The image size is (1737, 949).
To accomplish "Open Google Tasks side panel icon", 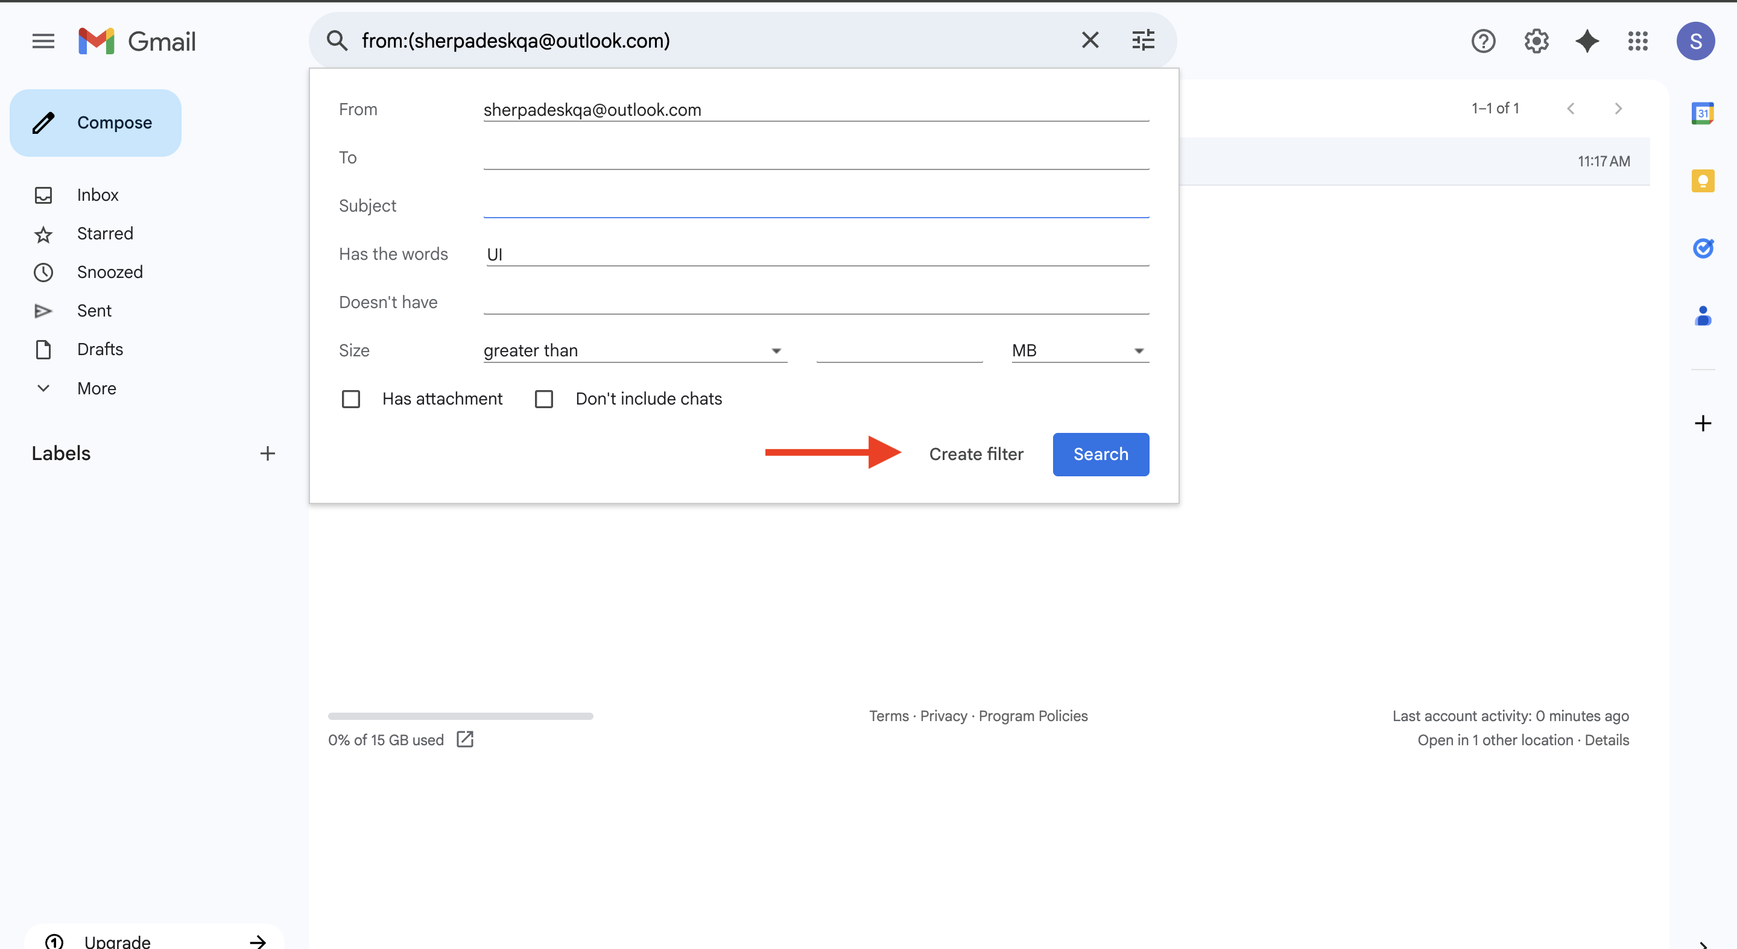I will pyautogui.click(x=1702, y=248).
